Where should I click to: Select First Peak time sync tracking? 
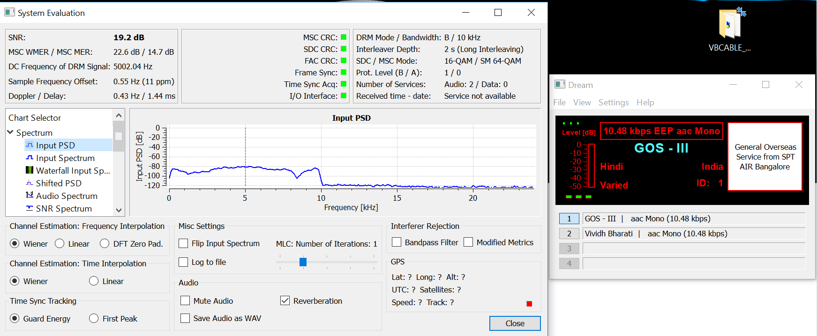point(94,318)
